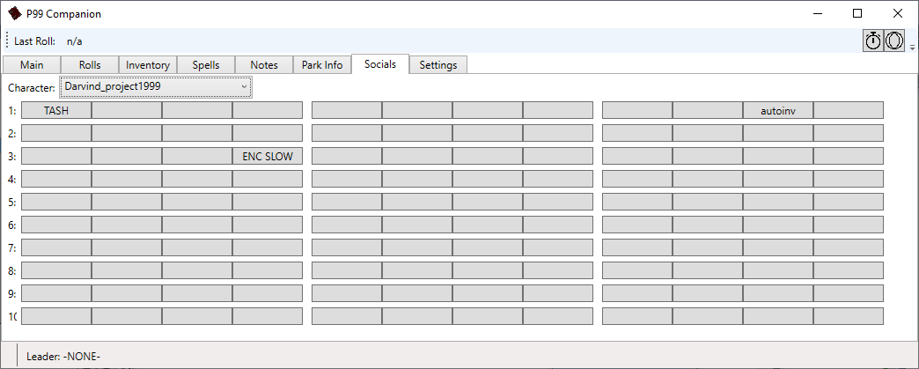Open the toolbar overflow arrow
919x369 pixels.
click(913, 47)
